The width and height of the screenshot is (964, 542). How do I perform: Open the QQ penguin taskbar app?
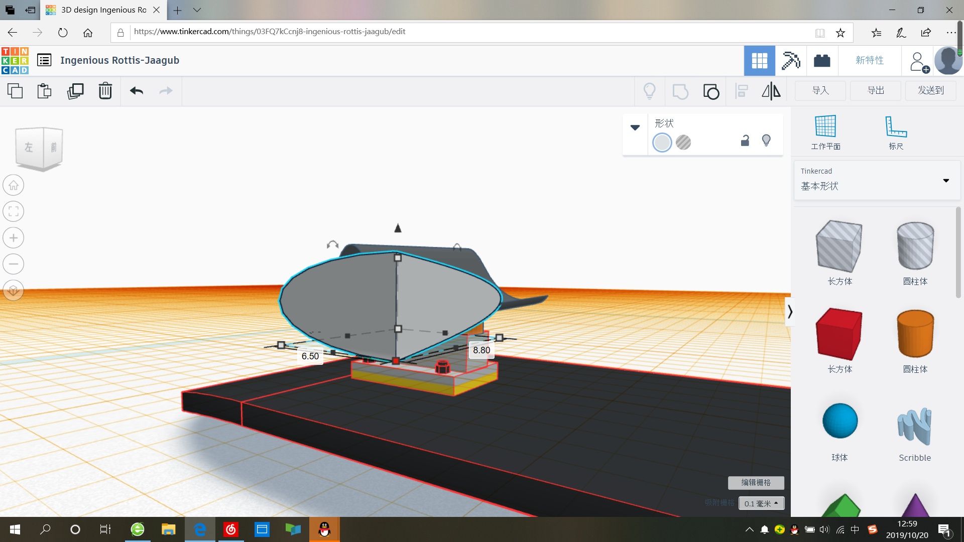(x=324, y=529)
